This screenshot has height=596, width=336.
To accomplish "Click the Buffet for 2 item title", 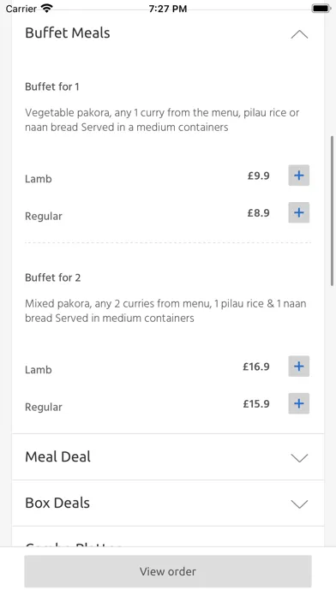I will 53,277.
